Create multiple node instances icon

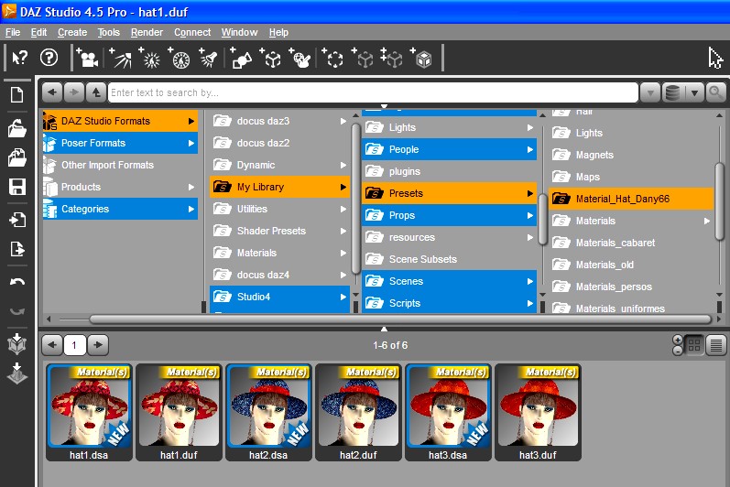click(x=391, y=59)
